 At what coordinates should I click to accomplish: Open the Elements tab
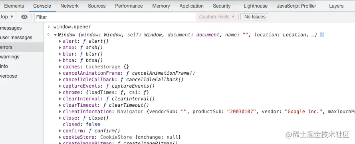pos(14,6)
